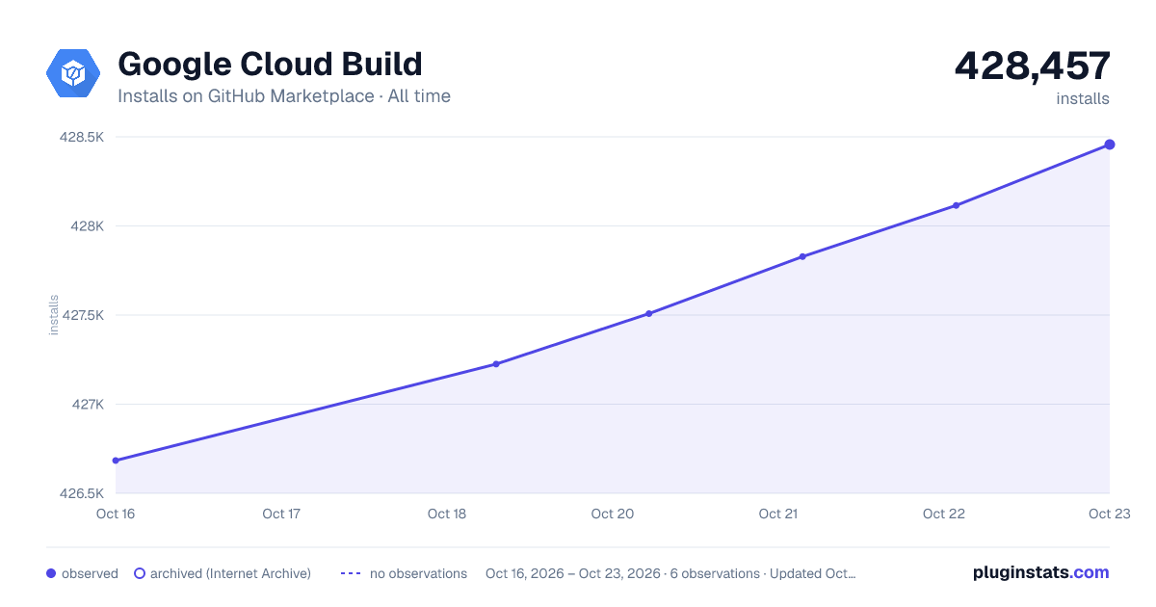The width and height of the screenshot is (1156, 607).
Task: Click the data point above Oct 22
Action: pyautogui.click(x=956, y=205)
